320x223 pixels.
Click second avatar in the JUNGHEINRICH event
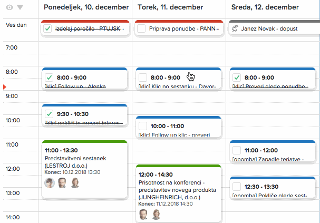pos(156,214)
